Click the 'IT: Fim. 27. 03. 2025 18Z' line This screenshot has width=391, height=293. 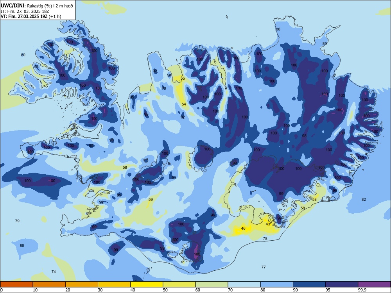coord(25,11)
